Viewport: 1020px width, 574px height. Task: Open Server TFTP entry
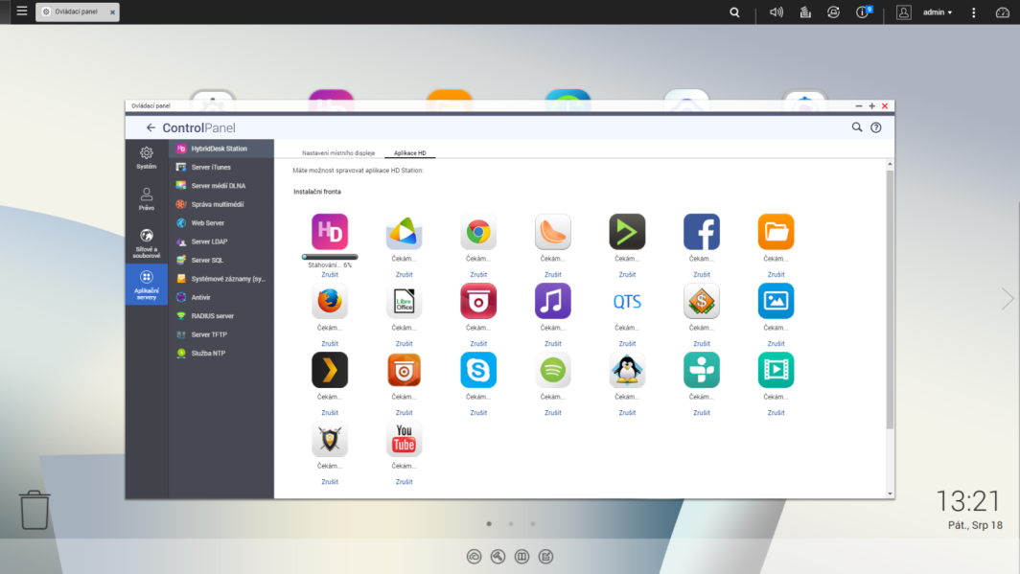[221, 334]
